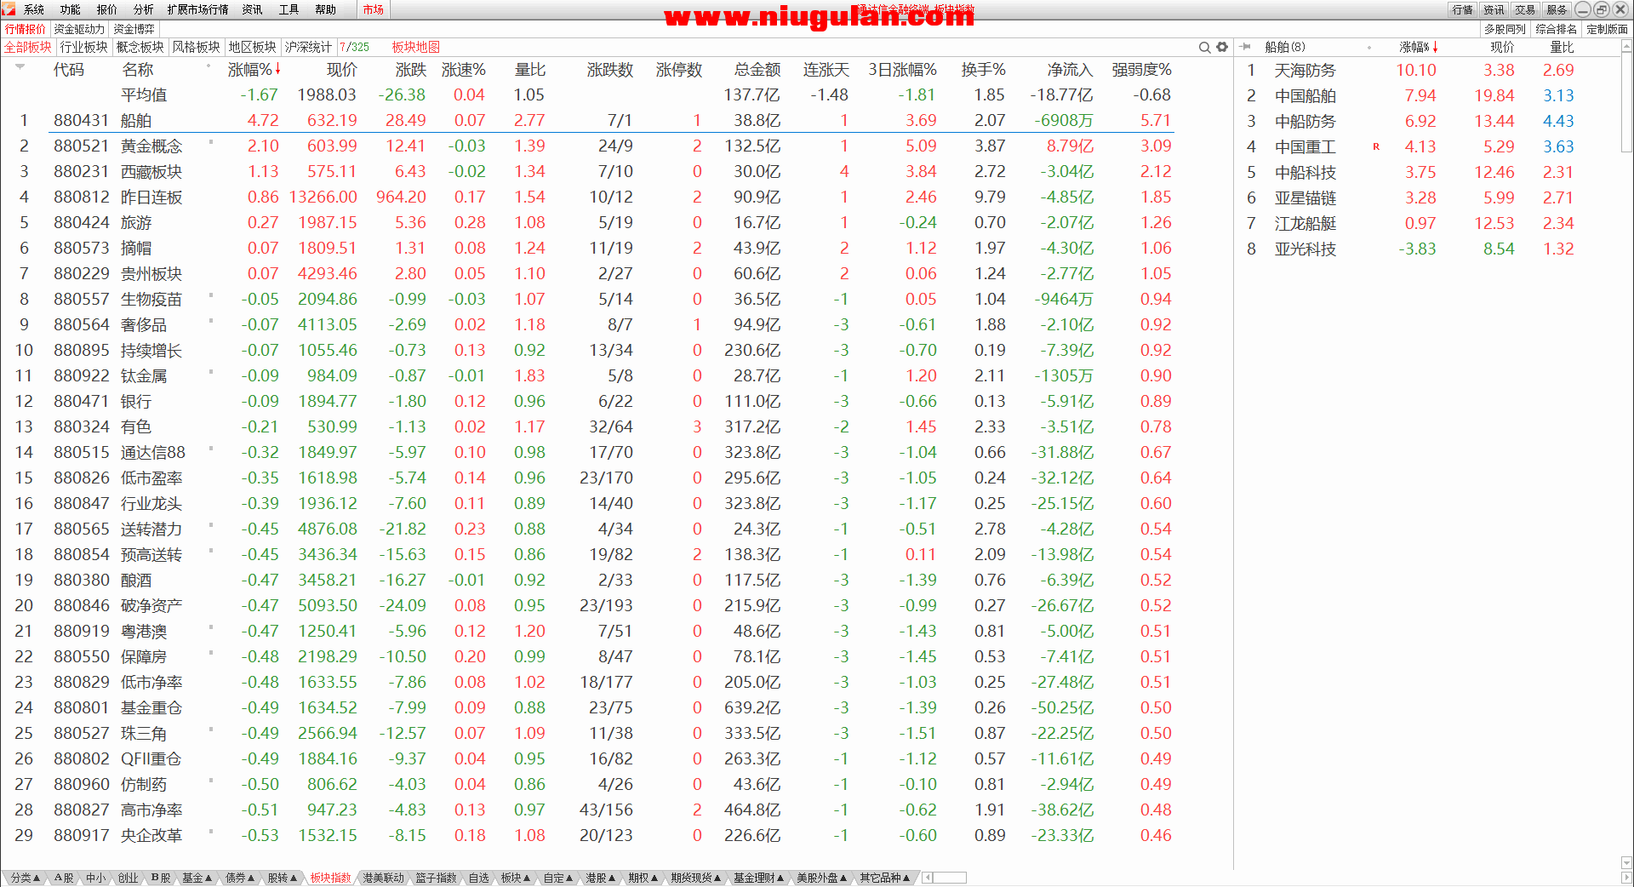Select the 西藏板块 row
Viewport: 1634px width, 887px height.
[595, 171]
